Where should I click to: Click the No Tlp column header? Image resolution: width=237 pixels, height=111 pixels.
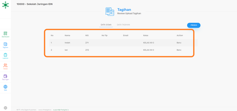(105, 36)
